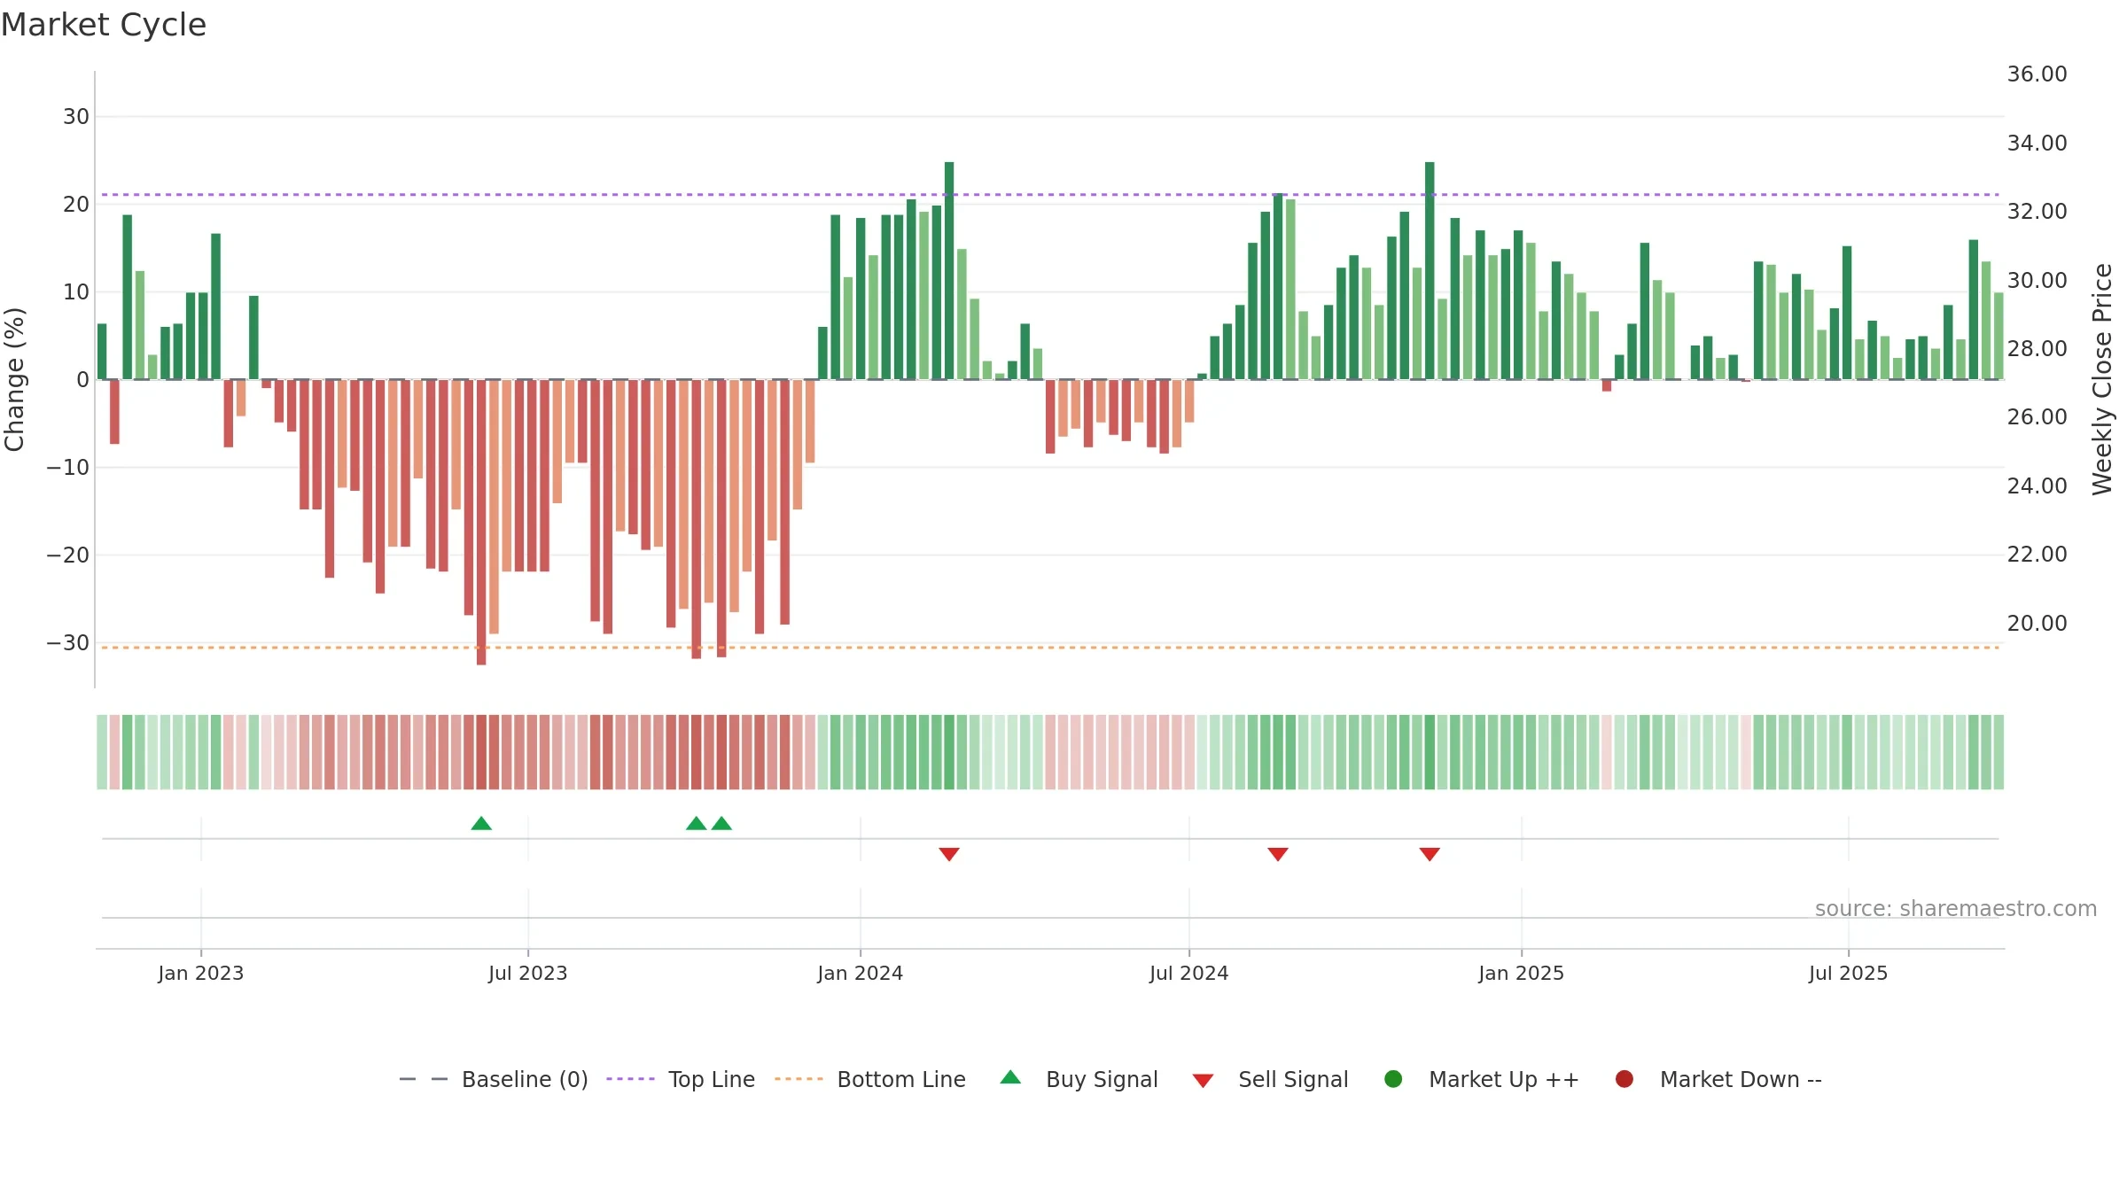
Task: Toggle the Market Up ++ legend entry
Action: tap(1482, 1079)
